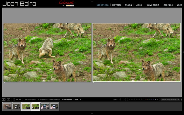Select the sixth filmstrip thumbnail

tap(54, 106)
